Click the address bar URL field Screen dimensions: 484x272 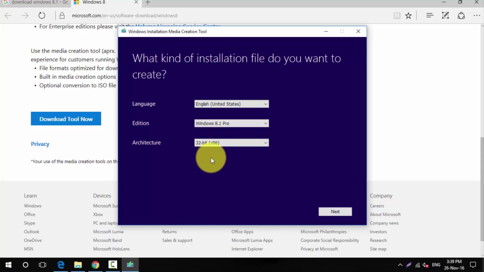[x=124, y=15]
